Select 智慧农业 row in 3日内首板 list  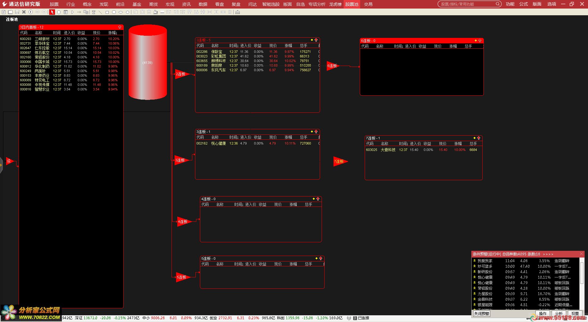pos(70,89)
